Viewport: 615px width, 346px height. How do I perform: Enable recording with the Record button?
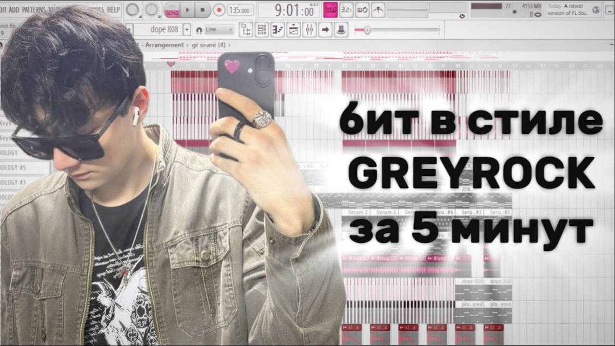219,10
